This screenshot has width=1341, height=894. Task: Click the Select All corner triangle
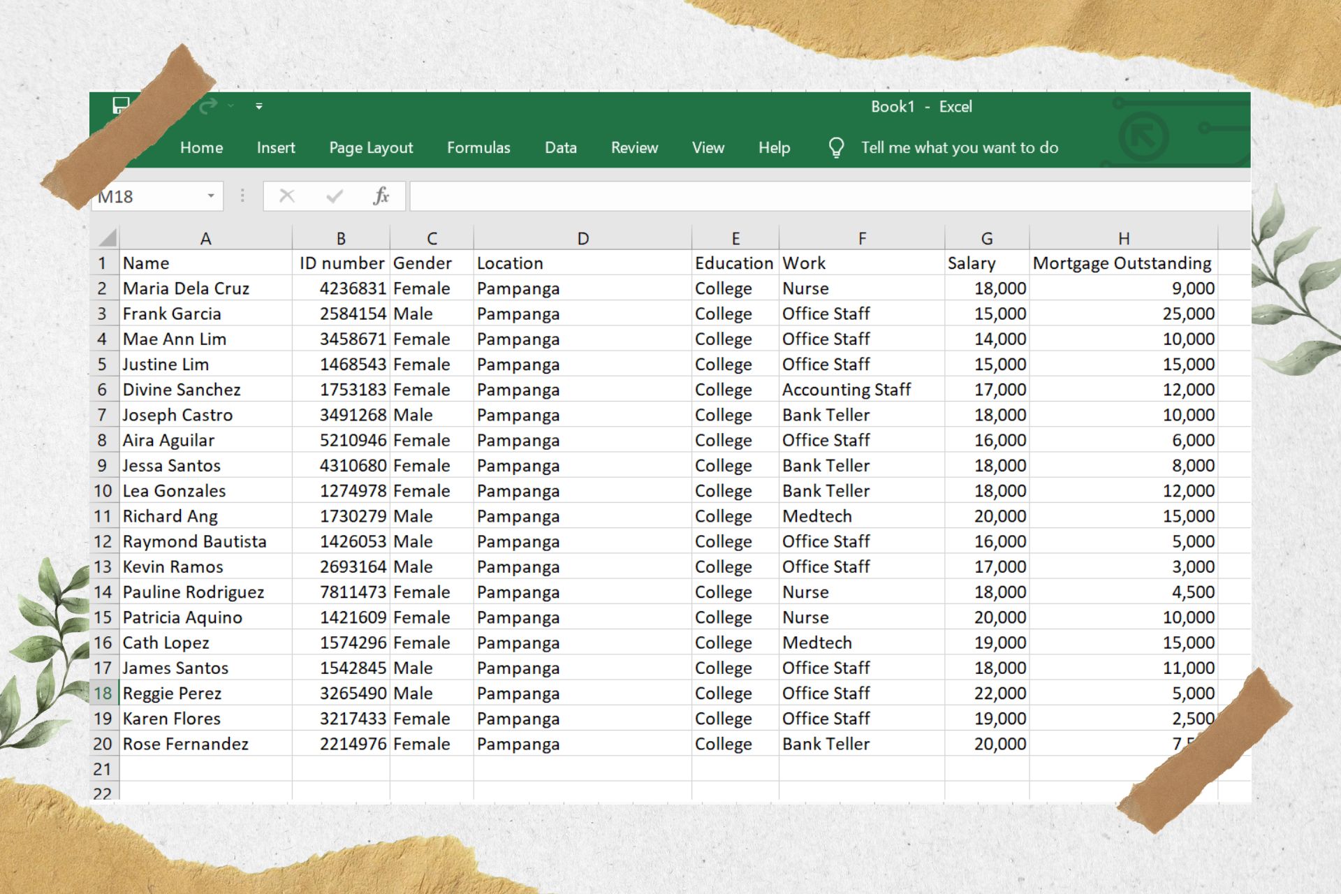click(107, 237)
